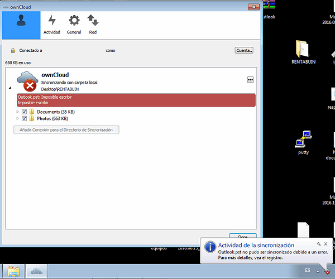The width and height of the screenshot is (335, 279).
Task: Click the 698 KB en uso label
Action: [18, 62]
